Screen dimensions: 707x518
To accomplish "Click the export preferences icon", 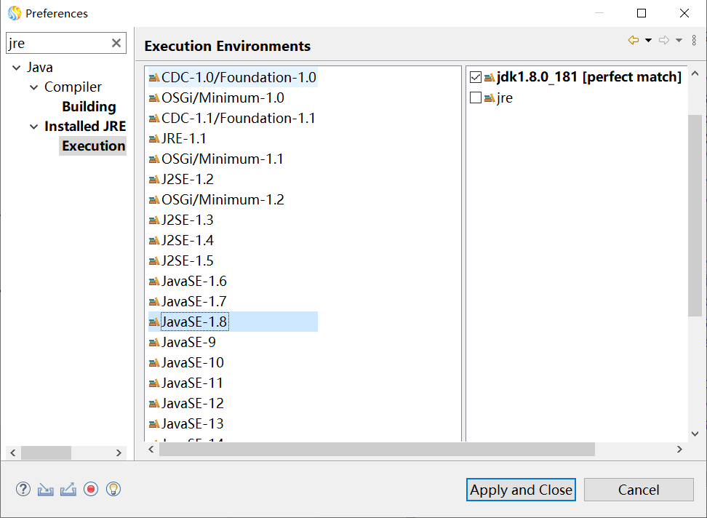I will click(x=68, y=489).
